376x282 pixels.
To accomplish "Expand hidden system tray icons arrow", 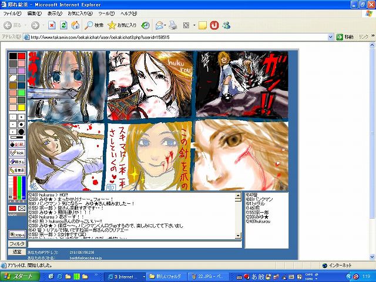I will pyautogui.click(x=350, y=277).
